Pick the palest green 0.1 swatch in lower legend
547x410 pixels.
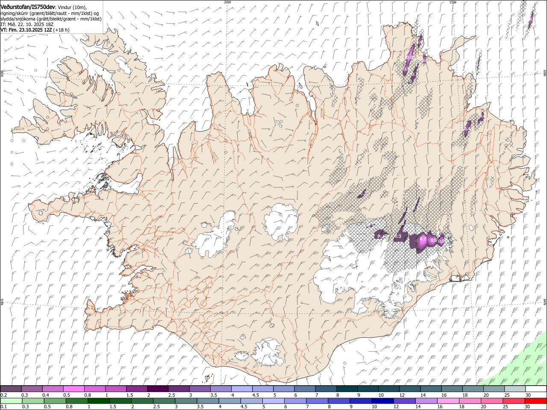11,401
